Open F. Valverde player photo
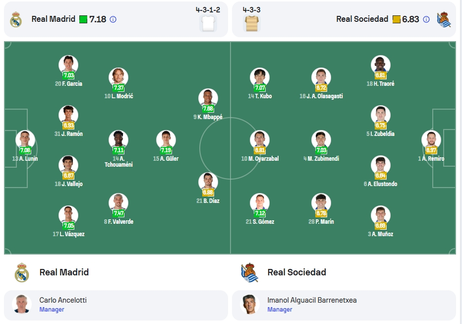The image size is (462, 324). (x=118, y=203)
